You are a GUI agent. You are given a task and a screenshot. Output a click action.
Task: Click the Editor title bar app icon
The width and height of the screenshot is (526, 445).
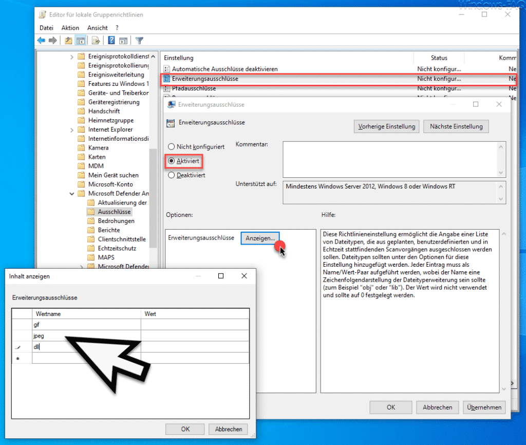(43, 14)
